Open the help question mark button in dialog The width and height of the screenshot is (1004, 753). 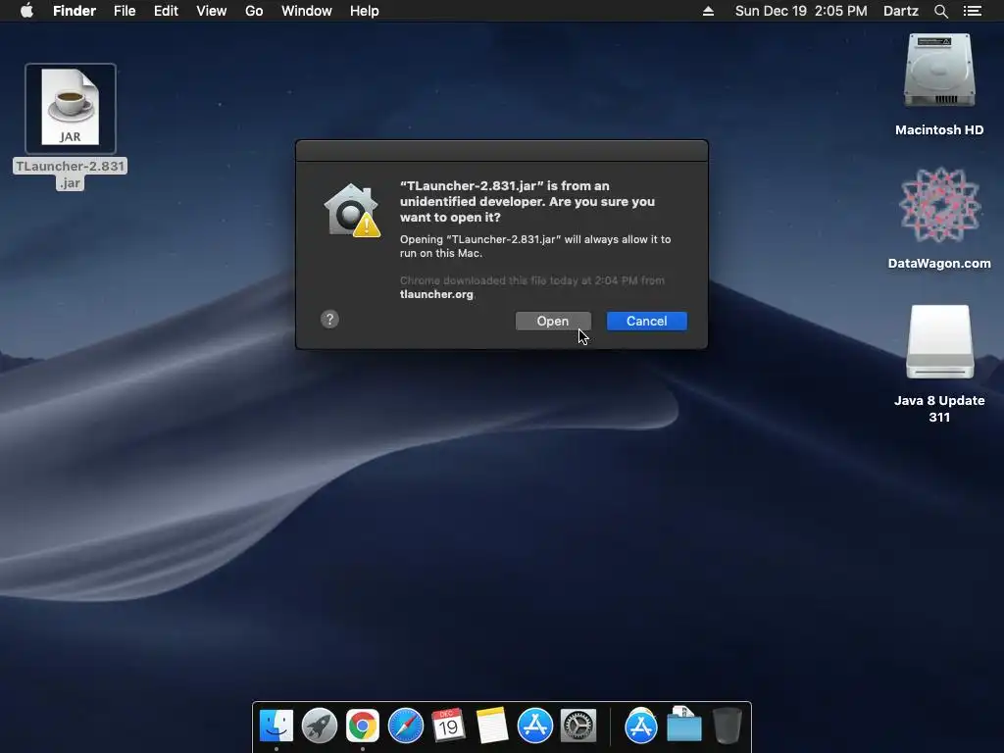[x=329, y=319]
